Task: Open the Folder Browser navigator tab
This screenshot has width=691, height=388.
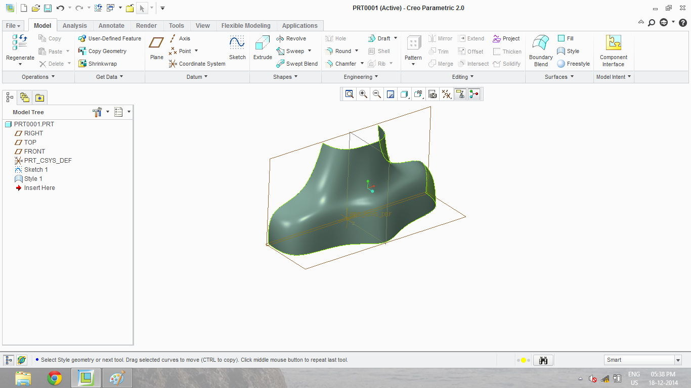Action: [24, 97]
